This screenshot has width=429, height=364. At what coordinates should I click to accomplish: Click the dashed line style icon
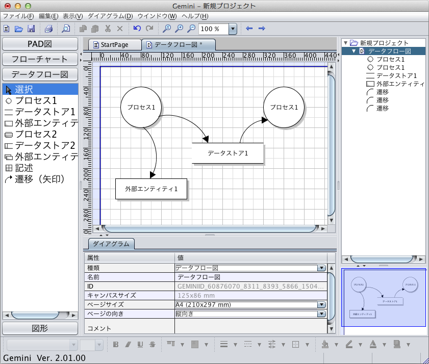tap(247, 344)
